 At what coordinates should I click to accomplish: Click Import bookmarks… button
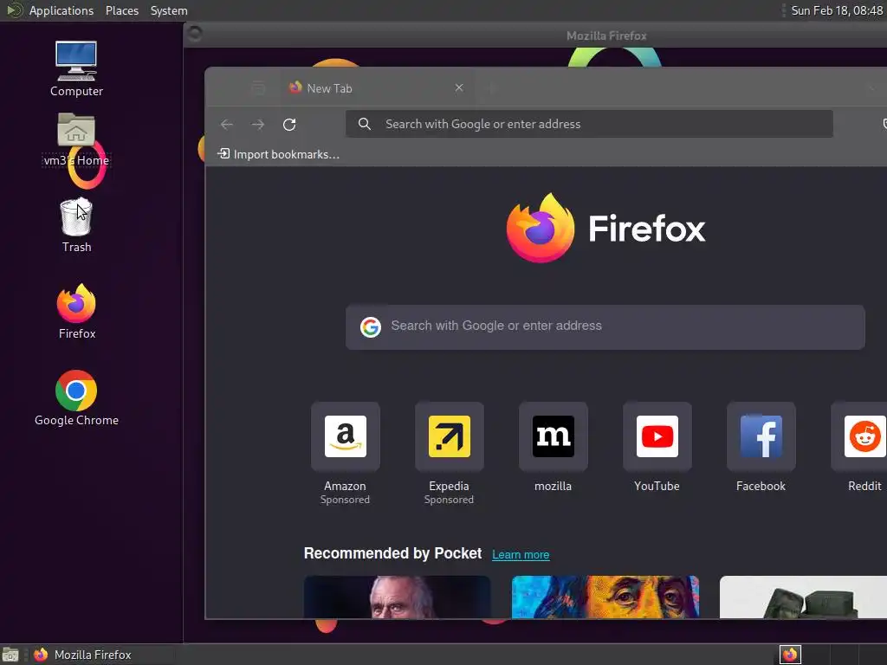coord(279,154)
